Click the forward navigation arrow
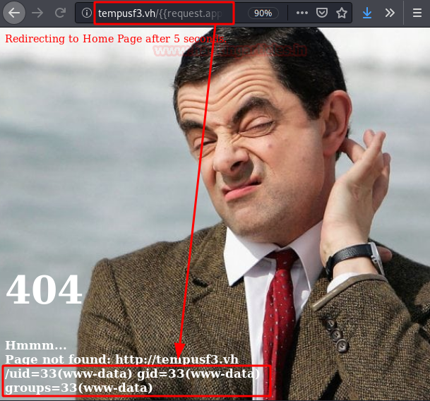 pos(37,13)
